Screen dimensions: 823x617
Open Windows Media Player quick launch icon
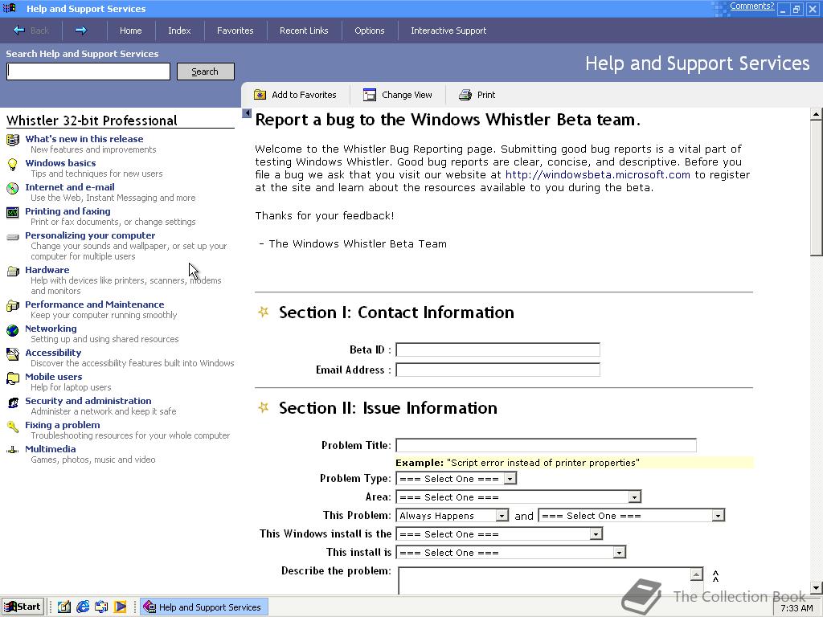(x=121, y=607)
